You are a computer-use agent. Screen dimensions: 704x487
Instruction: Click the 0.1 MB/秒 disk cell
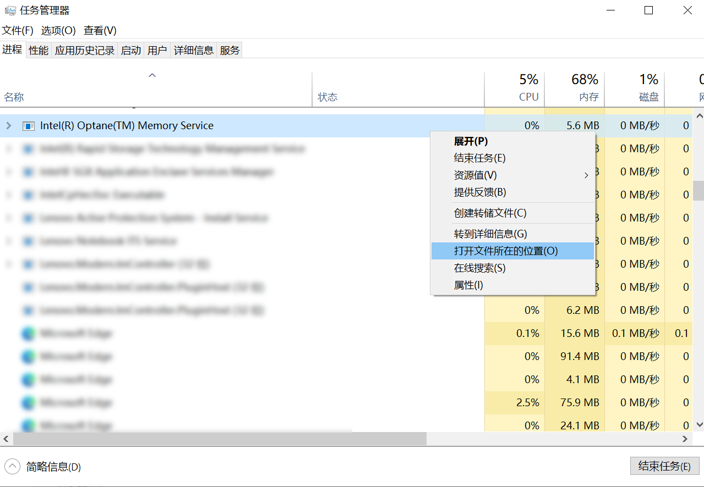tap(636, 334)
